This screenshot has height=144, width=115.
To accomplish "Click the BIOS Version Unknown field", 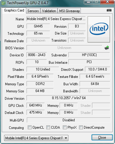I will [64, 48].
